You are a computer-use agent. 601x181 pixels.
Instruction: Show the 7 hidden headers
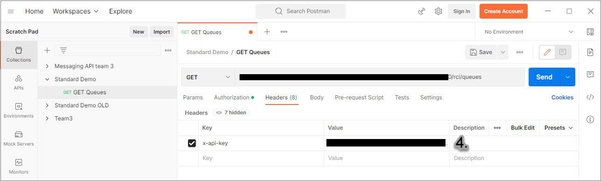(231, 112)
